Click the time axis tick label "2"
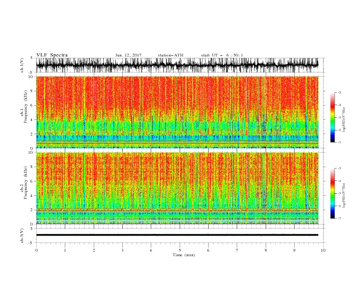This screenshot has width=364, height=281. (x=94, y=250)
